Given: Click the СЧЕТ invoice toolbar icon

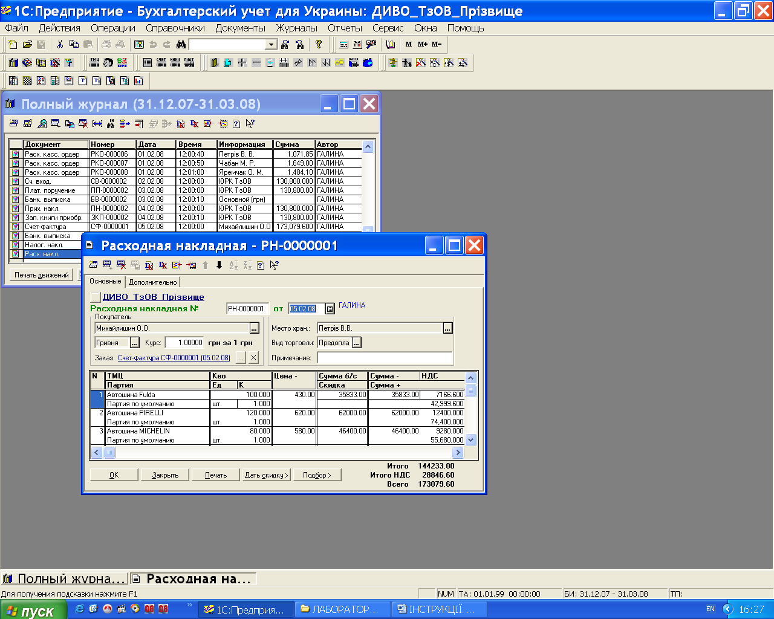Looking at the screenshot, I should 161,62.
